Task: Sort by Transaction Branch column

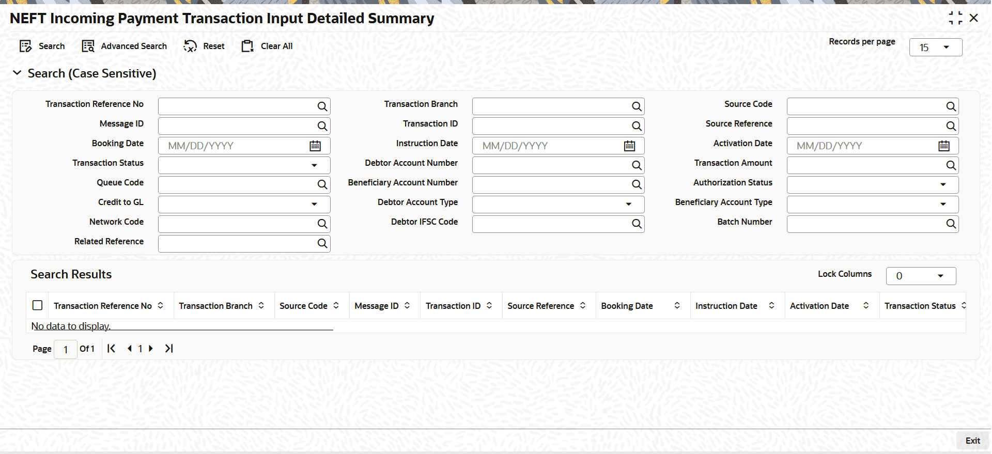Action: pos(261,306)
